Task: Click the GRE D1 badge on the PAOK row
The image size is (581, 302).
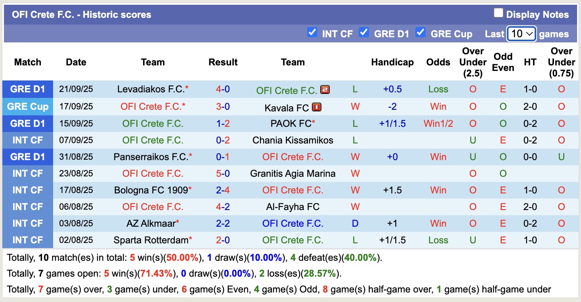Action: 27,123
